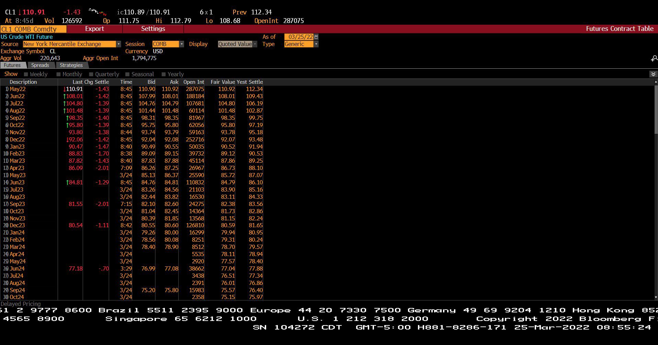This screenshot has height=345, width=658.
Task: Click the Time column header
Action: pos(126,82)
